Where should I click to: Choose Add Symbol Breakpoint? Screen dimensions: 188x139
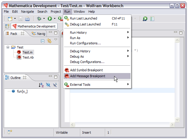(97, 70)
